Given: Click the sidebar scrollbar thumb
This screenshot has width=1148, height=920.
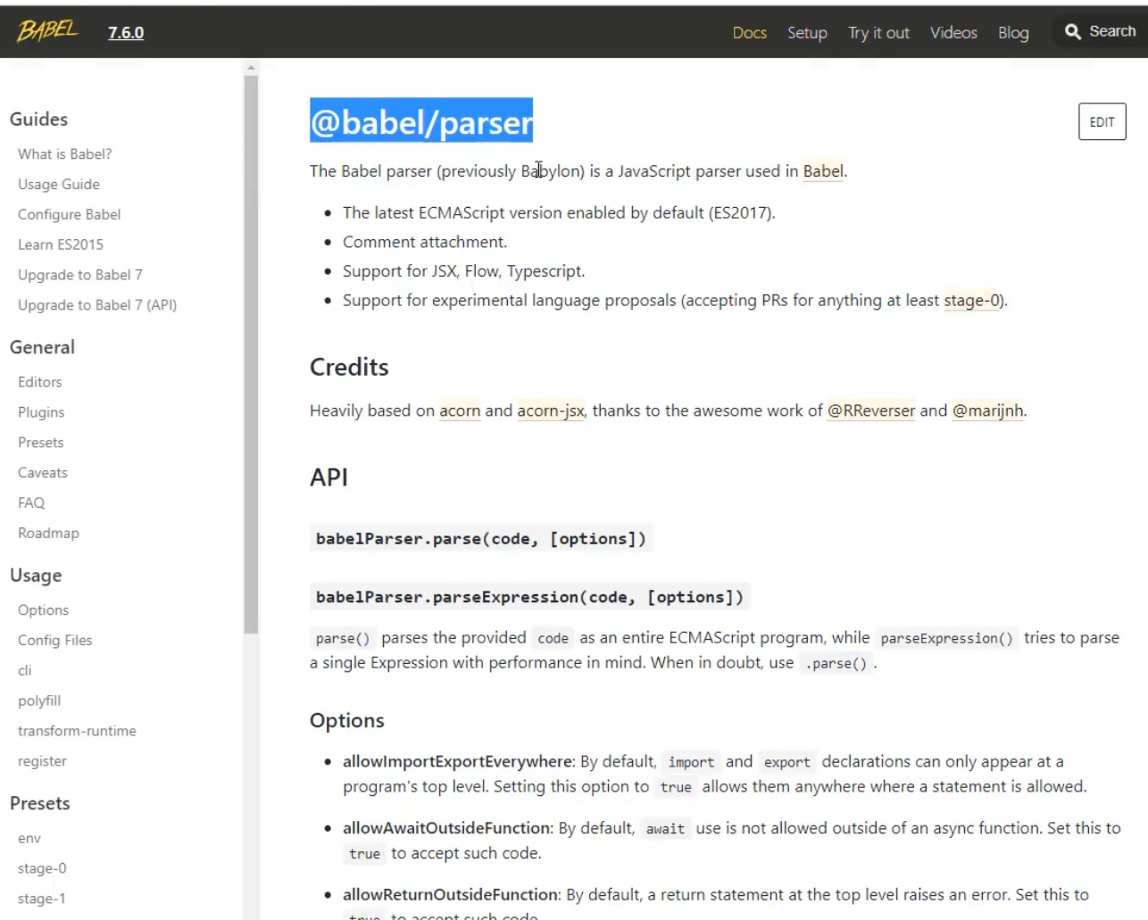Looking at the screenshot, I should point(251,354).
